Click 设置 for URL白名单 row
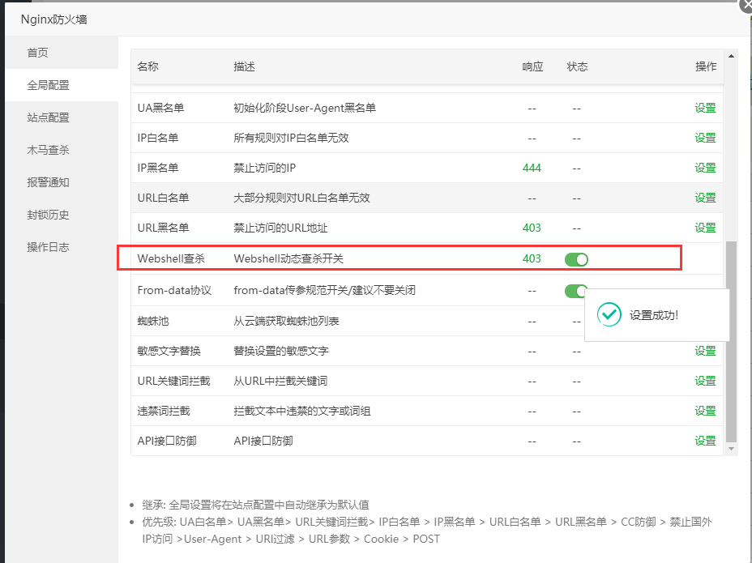This screenshot has height=563, width=752. (705, 198)
